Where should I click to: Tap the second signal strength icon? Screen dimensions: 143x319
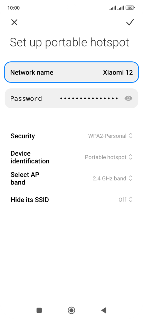click(x=121, y=8)
